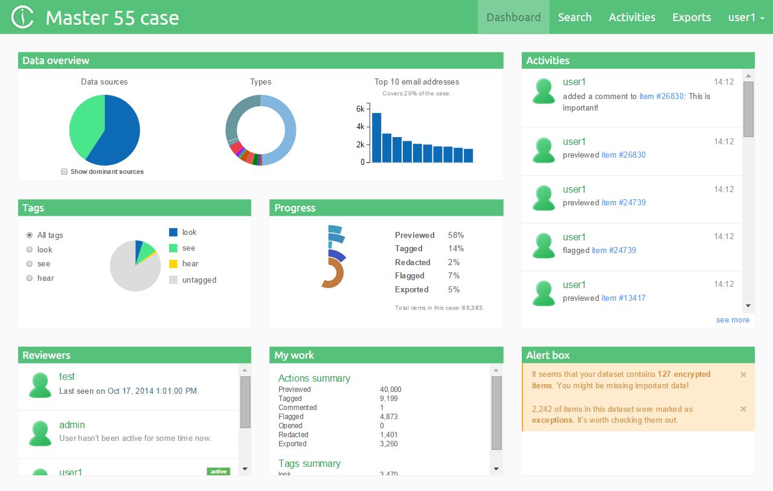Open the item #26830 link in comment
This screenshot has height=491, width=773.
(661, 96)
